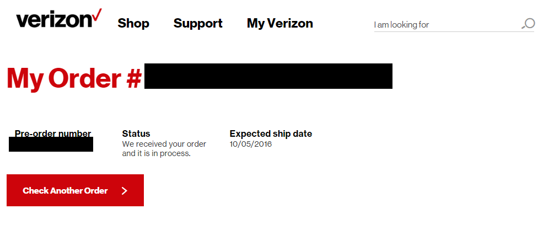Click the Verizon logo
Screen dimensions: 554x230
[x=59, y=19]
